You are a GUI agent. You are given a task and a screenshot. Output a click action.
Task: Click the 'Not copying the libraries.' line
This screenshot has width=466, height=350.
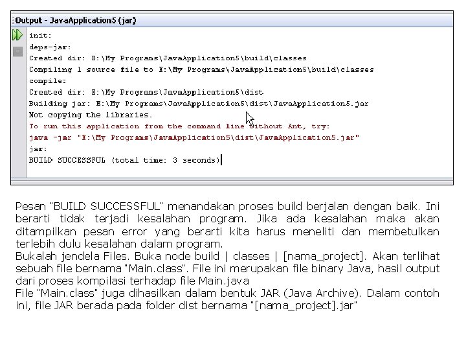click(x=91, y=115)
